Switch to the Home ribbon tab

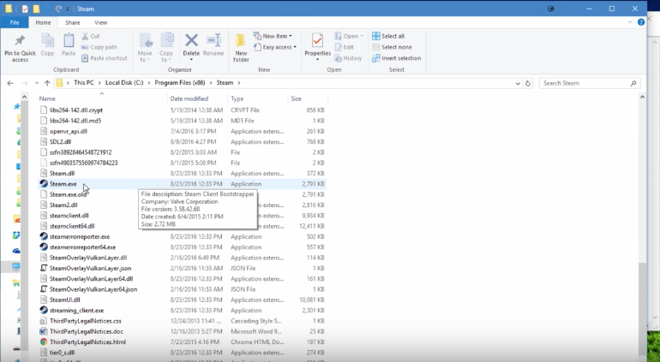pyautogui.click(x=43, y=22)
